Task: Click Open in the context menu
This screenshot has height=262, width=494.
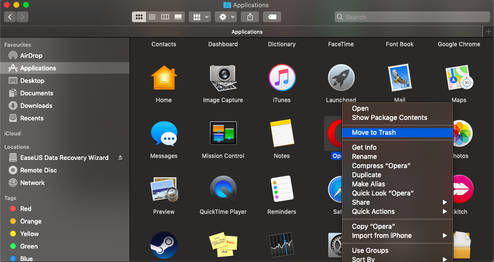Action: (x=397, y=108)
